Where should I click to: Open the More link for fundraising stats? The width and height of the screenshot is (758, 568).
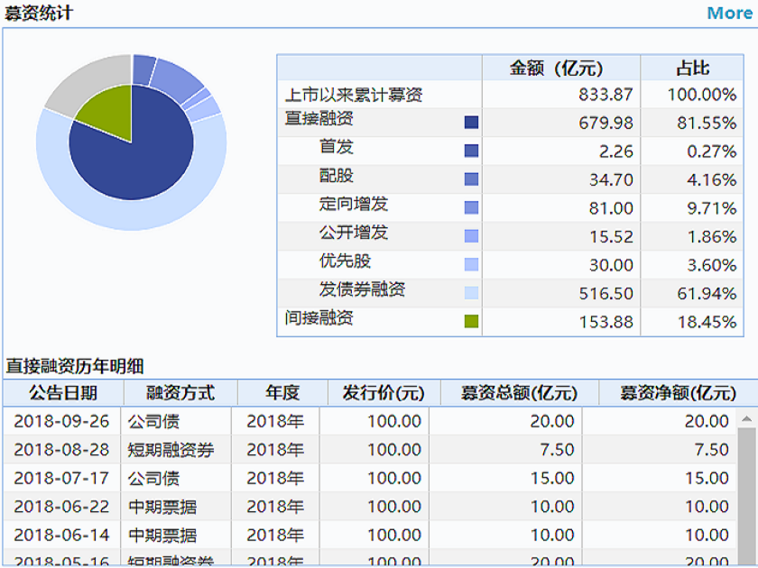click(x=729, y=13)
